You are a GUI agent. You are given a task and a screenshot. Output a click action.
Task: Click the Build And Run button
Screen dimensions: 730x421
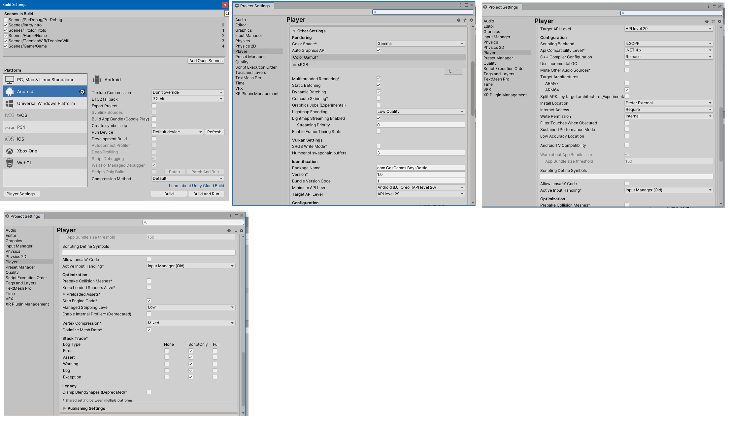(x=206, y=194)
